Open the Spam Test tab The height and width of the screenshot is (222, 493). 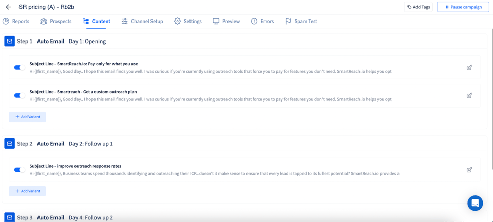[301, 22]
